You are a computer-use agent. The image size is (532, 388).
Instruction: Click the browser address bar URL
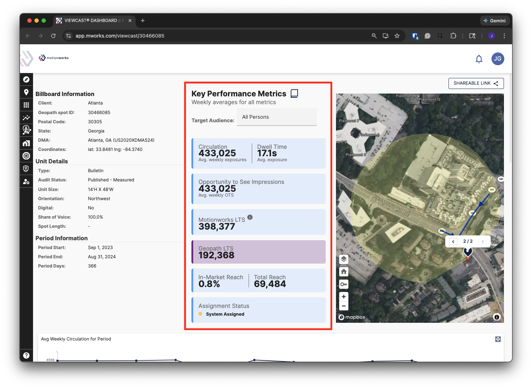point(120,36)
